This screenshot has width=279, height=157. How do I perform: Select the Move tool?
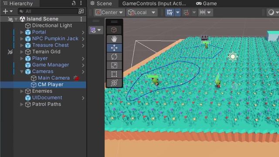[x=114, y=48]
